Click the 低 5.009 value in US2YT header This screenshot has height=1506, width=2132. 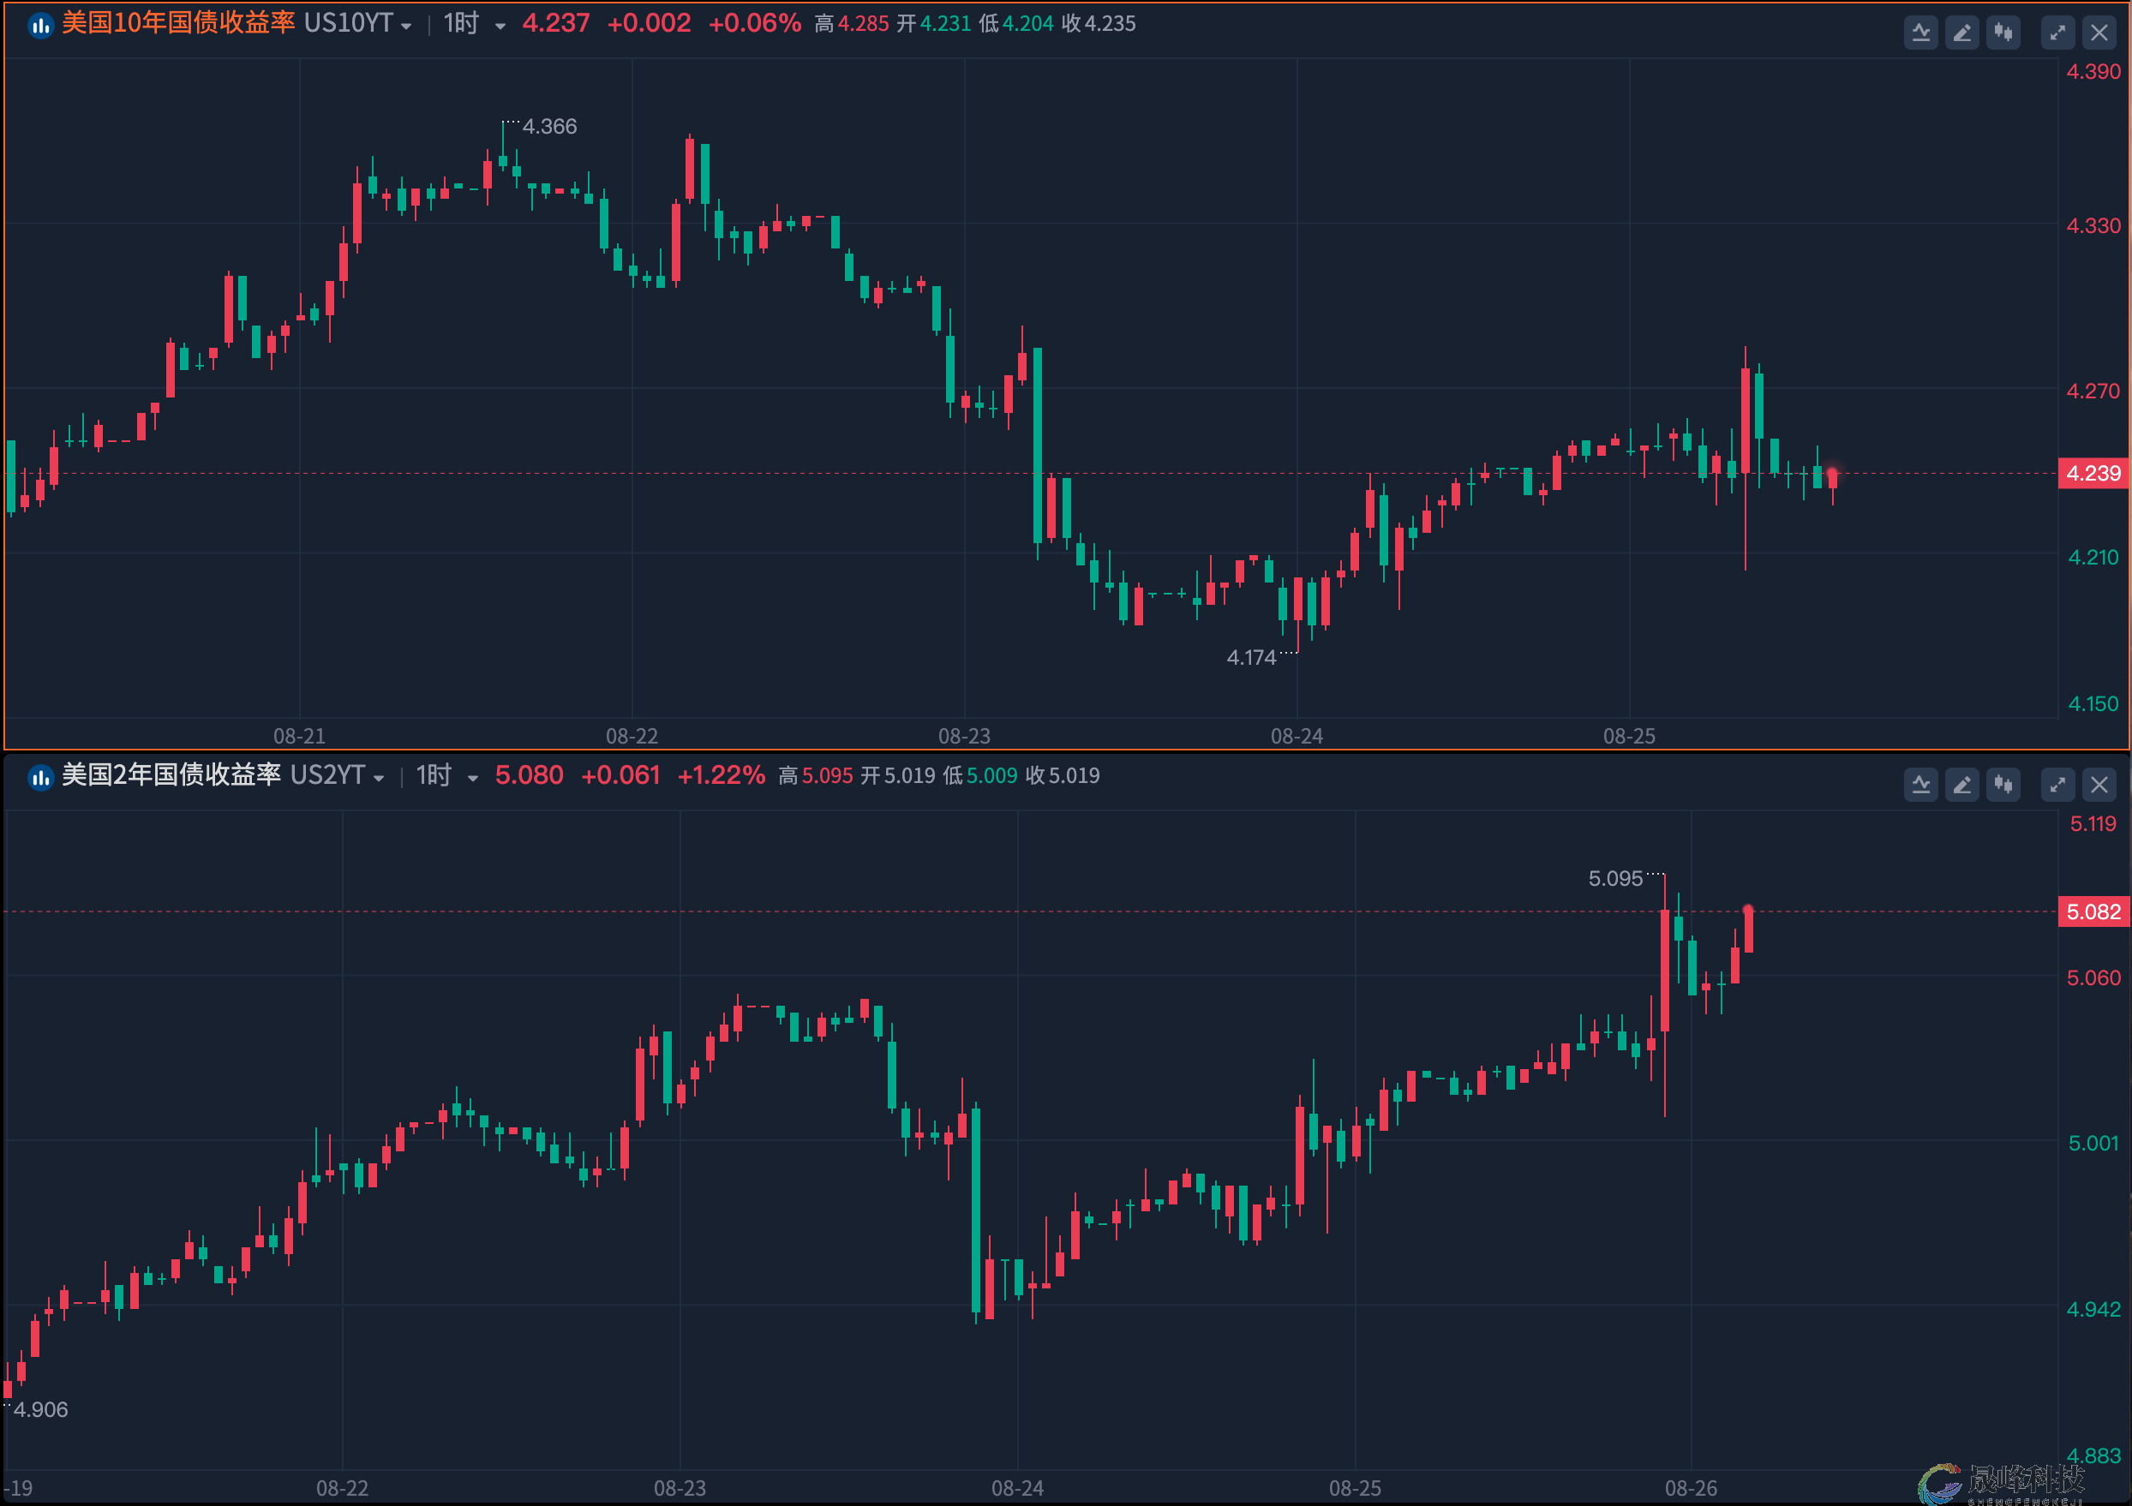(979, 775)
